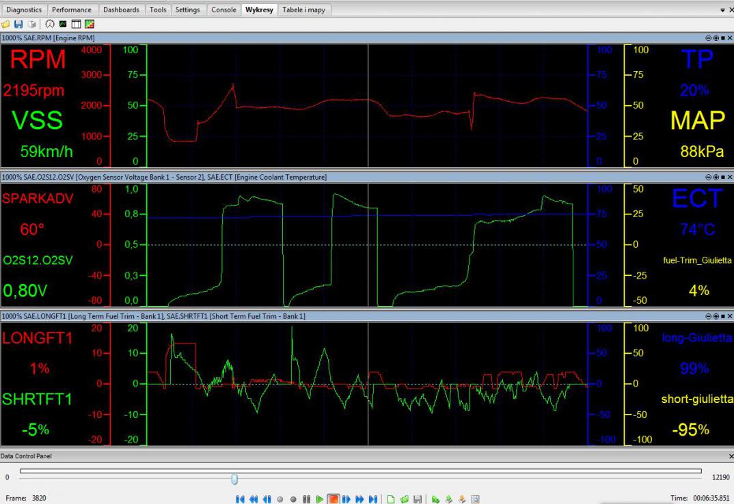The width and height of the screenshot is (734, 504).
Task: Select the Wykresy tab
Action: tap(259, 10)
